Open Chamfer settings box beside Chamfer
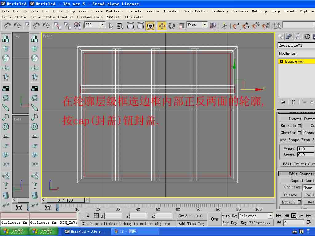Screen dimensions: 315x236 click(299, 133)
